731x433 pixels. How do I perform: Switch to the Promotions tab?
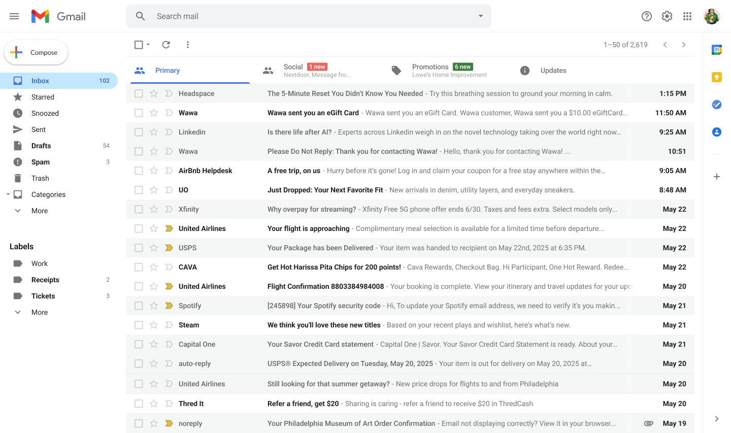[448, 71]
